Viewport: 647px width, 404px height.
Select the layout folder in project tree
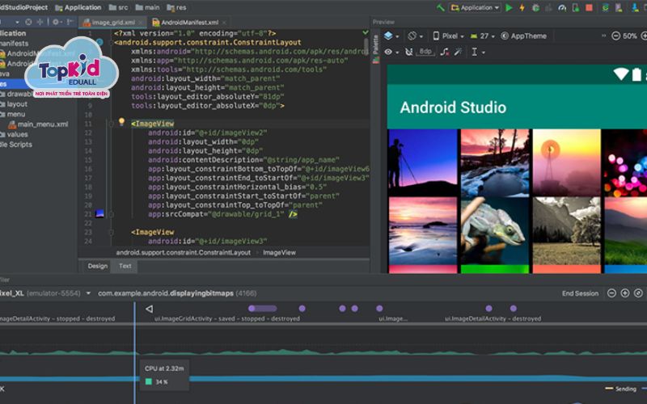pyautogui.click(x=14, y=104)
